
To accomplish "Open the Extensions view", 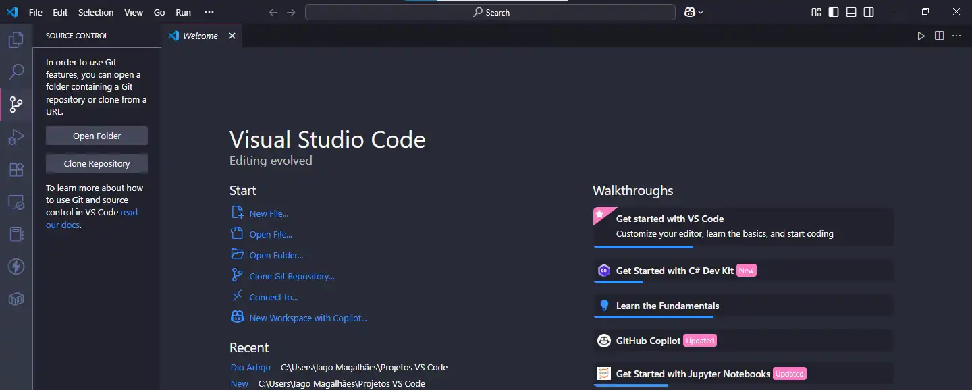I will 16,169.
